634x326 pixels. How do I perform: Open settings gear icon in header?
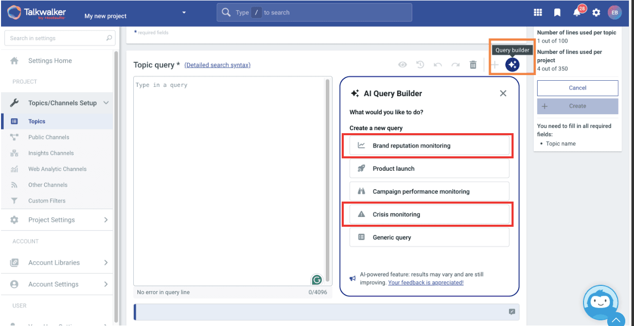(x=596, y=12)
